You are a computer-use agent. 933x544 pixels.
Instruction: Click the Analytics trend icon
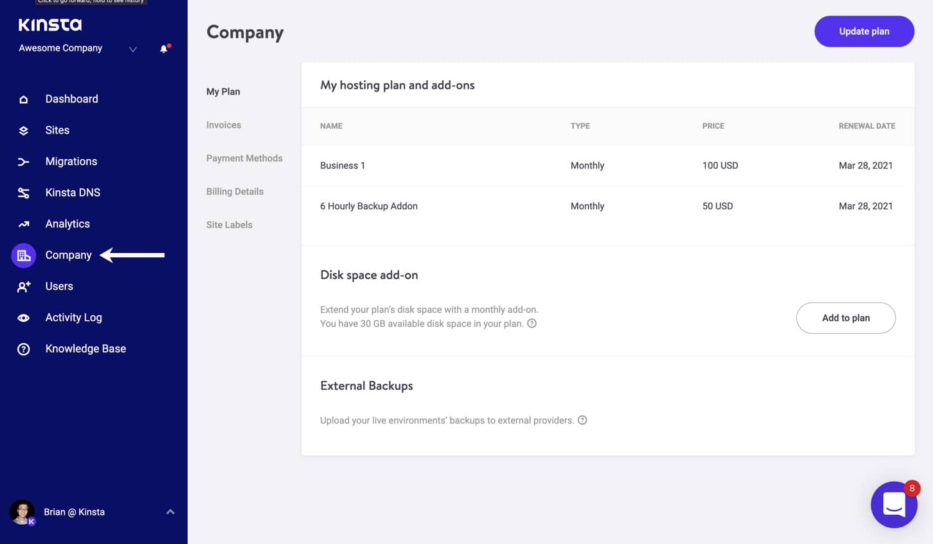24,224
